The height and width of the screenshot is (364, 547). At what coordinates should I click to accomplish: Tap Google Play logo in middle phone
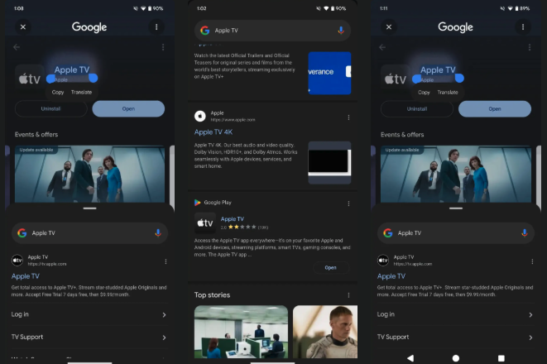point(198,203)
